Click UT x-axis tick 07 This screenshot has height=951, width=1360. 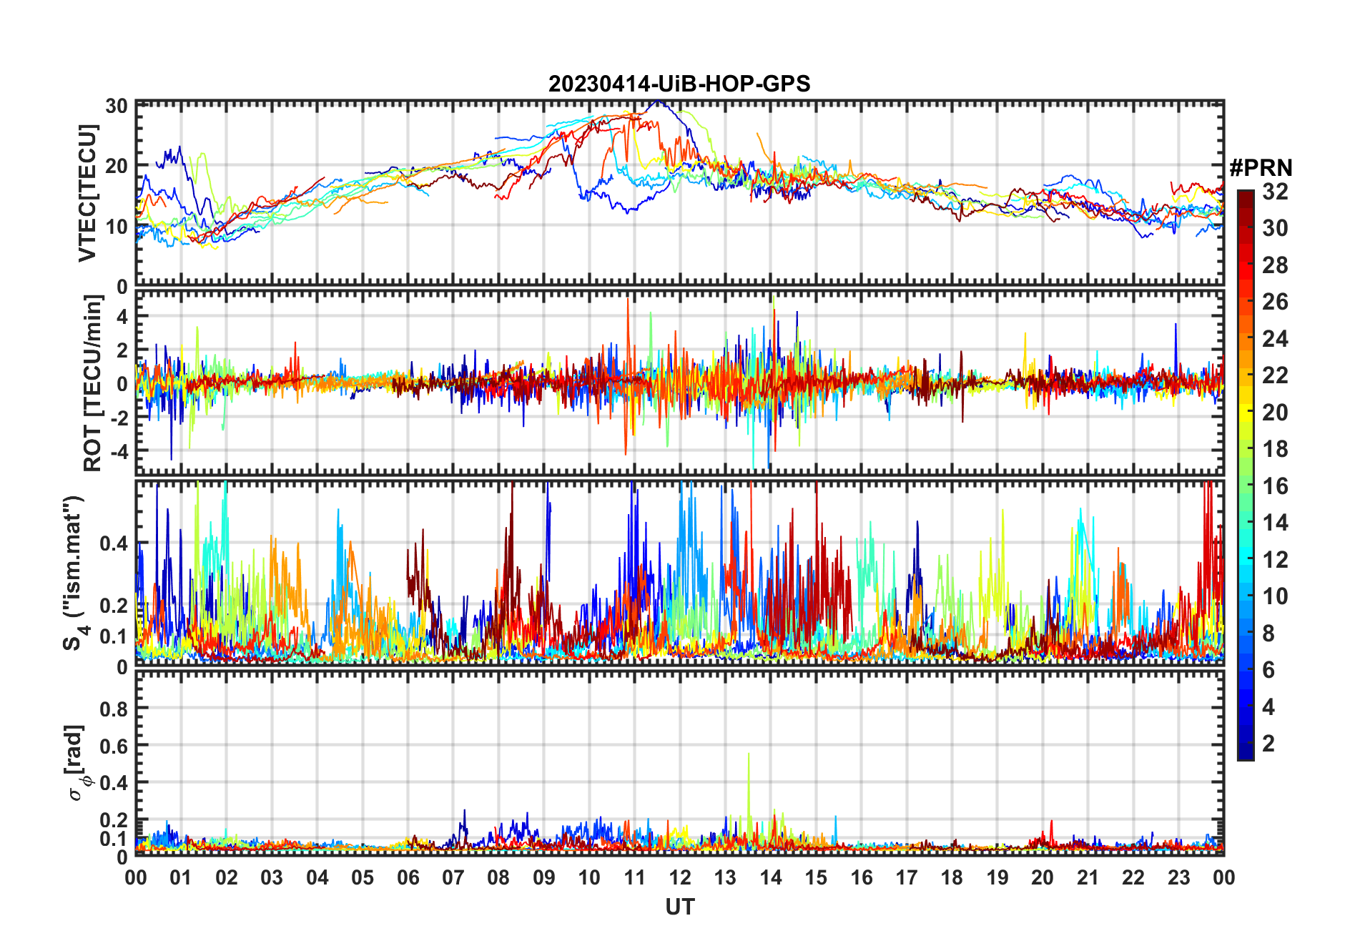click(453, 877)
